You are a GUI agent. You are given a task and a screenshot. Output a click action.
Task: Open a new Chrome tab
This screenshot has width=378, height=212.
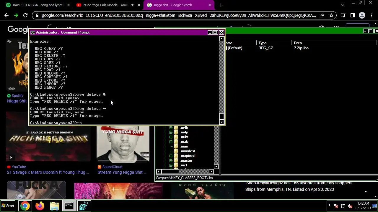pyautogui.click(x=221, y=5)
